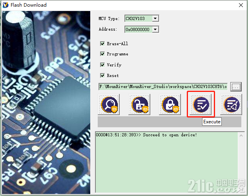Click the query chip status magnifier icon

pyautogui.click(x=109, y=104)
